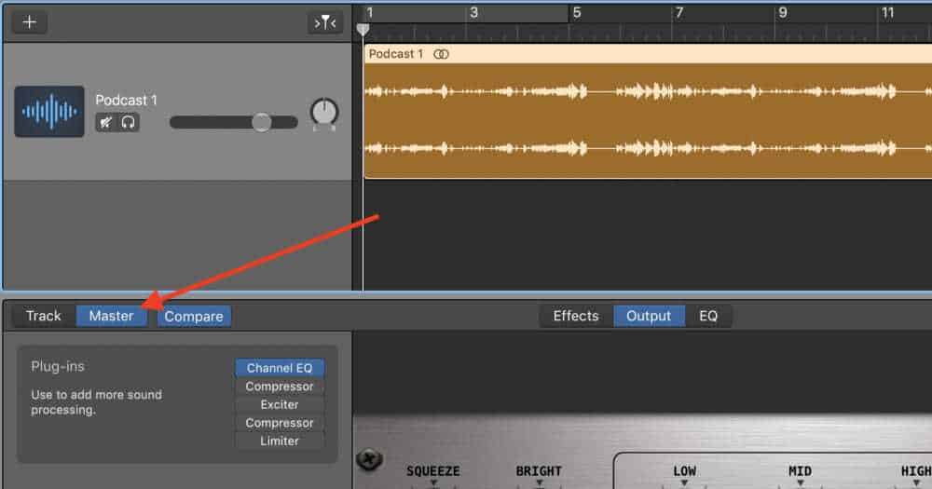The image size is (932, 489).
Task: Click bar 11 on the ruler
Action: click(887, 12)
